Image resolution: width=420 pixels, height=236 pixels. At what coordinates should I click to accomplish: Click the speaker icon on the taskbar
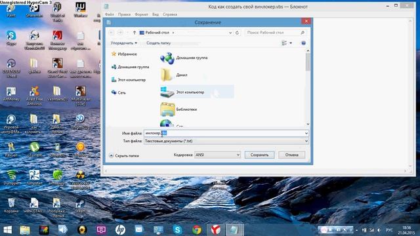(63, 230)
